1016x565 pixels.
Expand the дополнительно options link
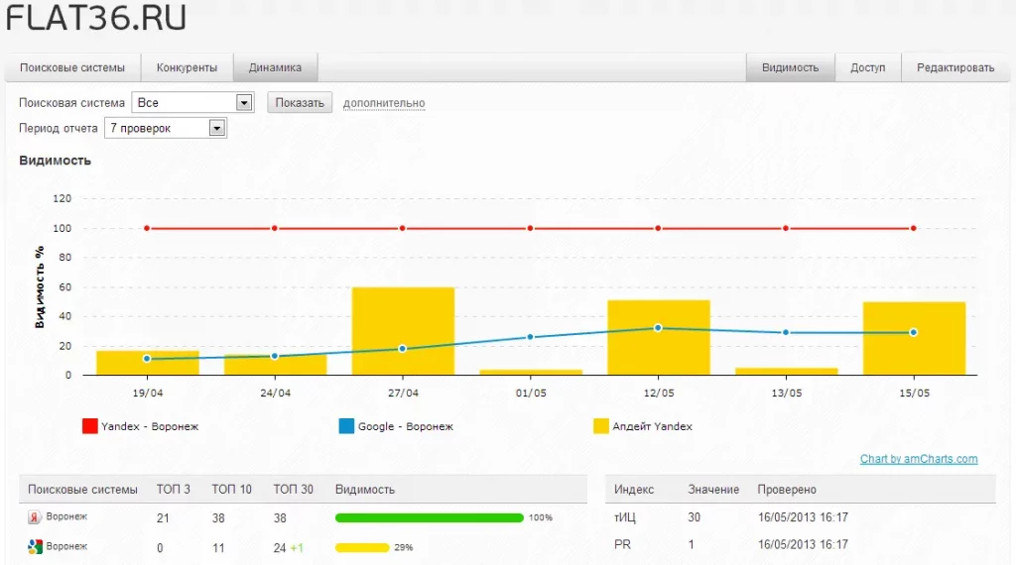pyautogui.click(x=384, y=103)
